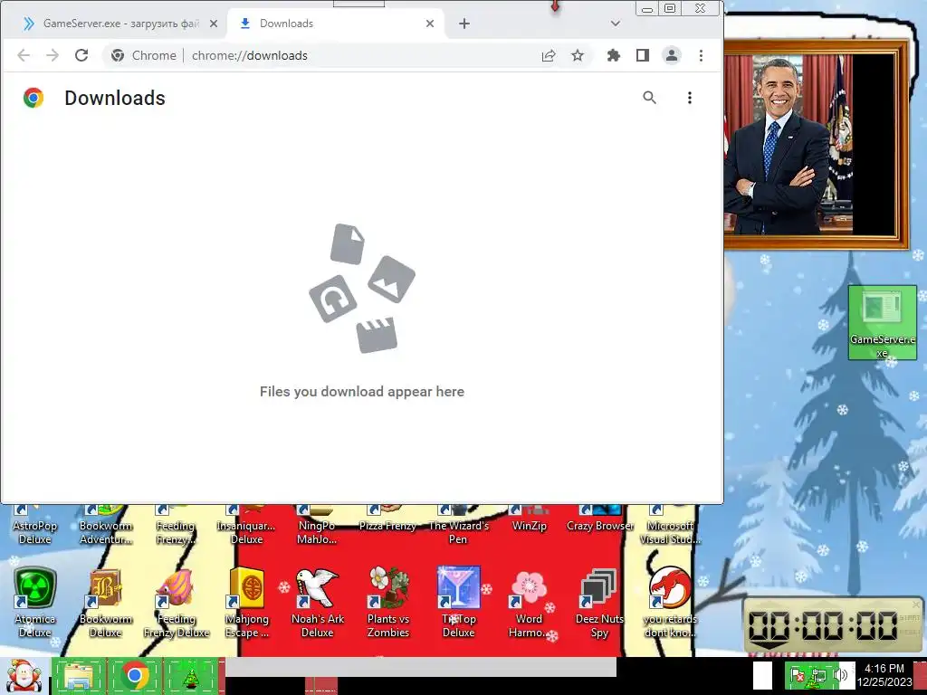Open the Extensions puzzle icon

point(614,55)
